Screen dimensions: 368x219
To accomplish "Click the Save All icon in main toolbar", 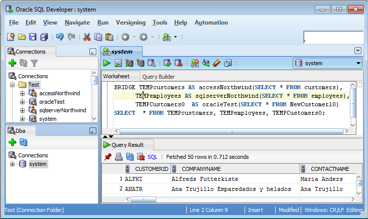I will click(x=44, y=37).
